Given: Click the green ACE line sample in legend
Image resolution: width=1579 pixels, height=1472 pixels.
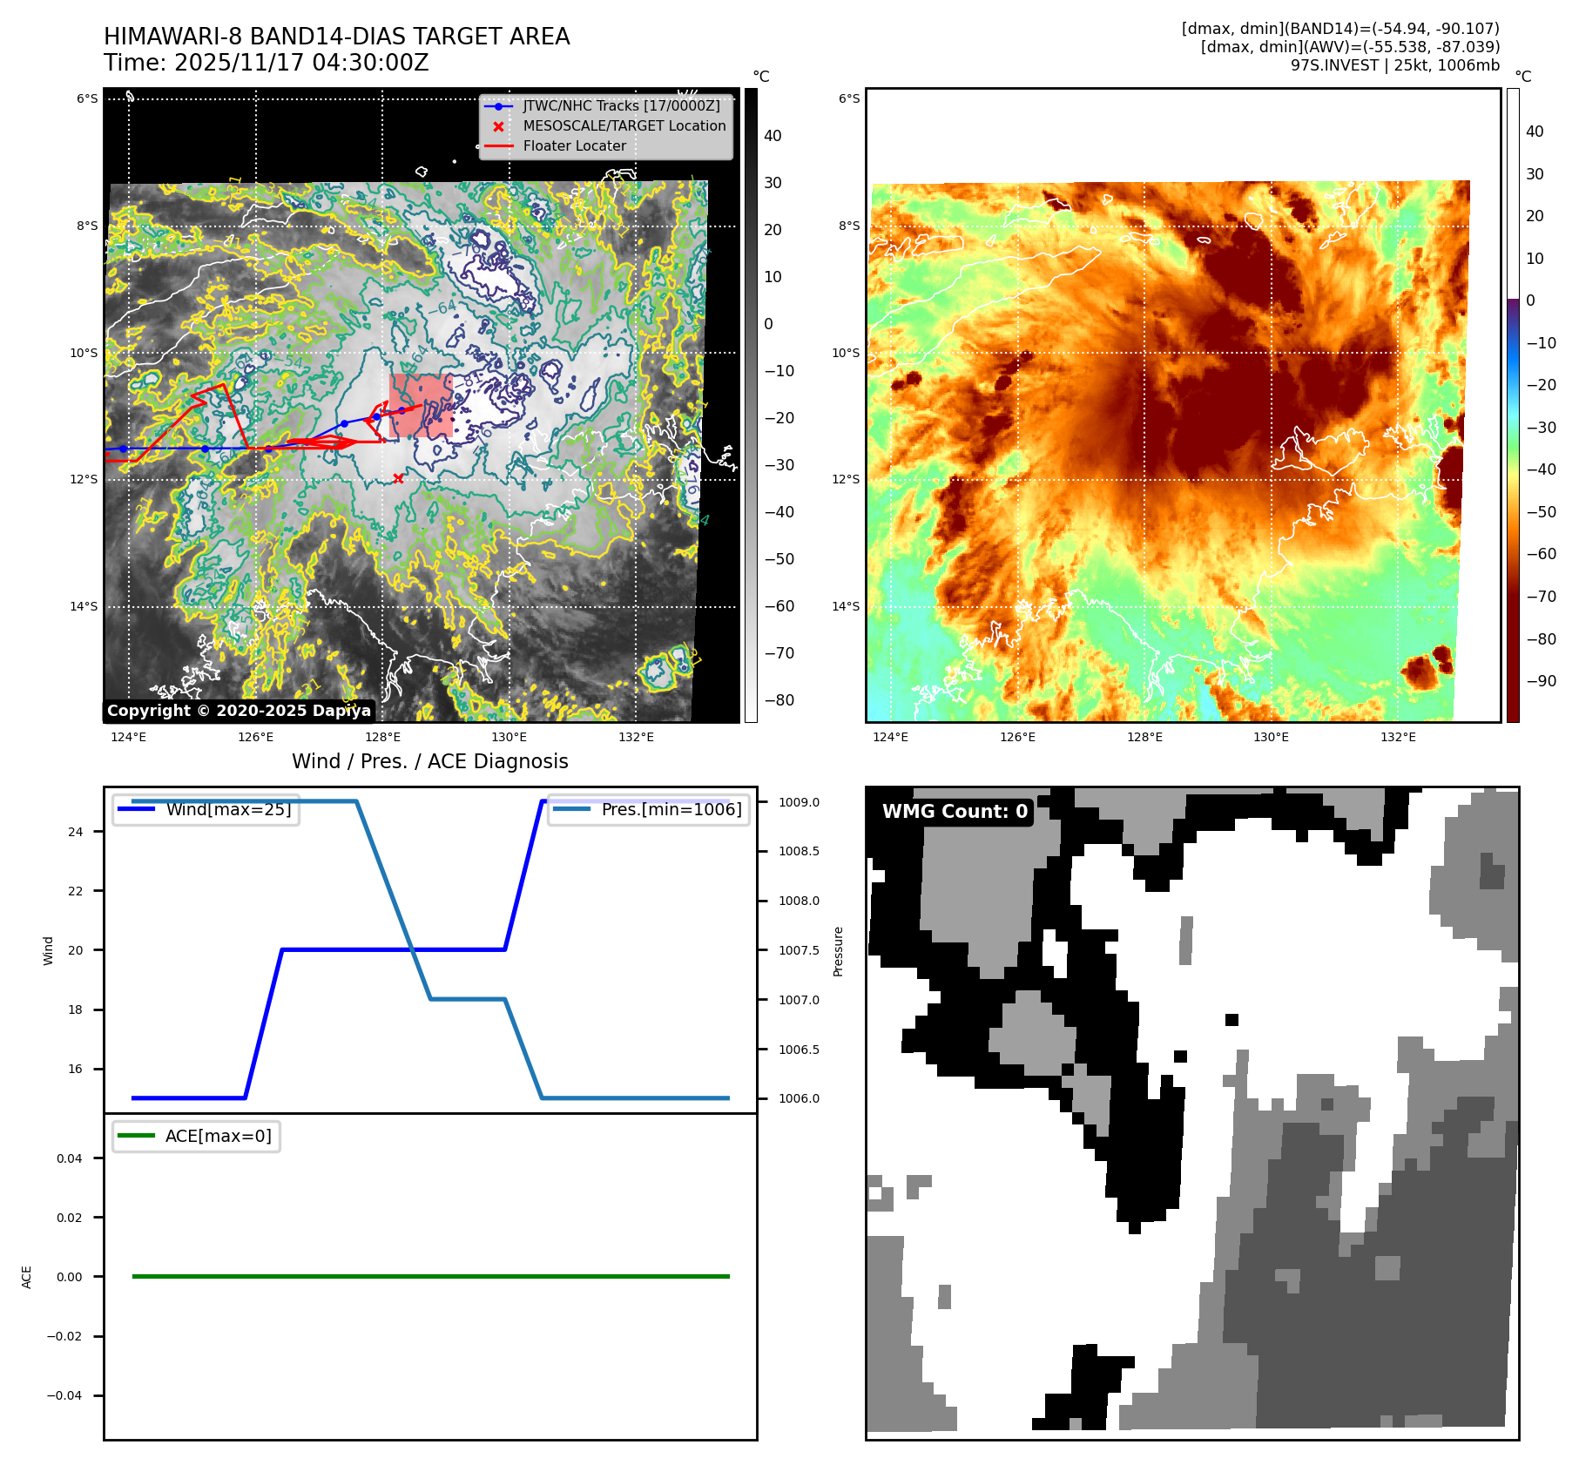Looking at the screenshot, I should pos(136,1136).
